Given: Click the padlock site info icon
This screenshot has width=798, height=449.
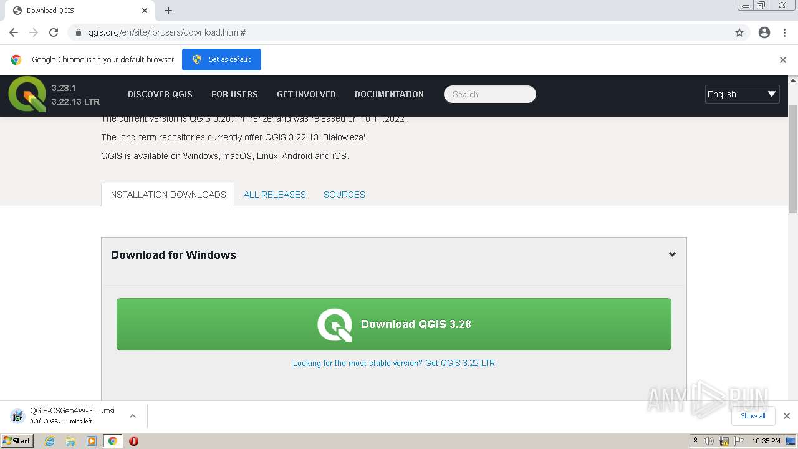Looking at the screenshot, I should tap(79, 32).
